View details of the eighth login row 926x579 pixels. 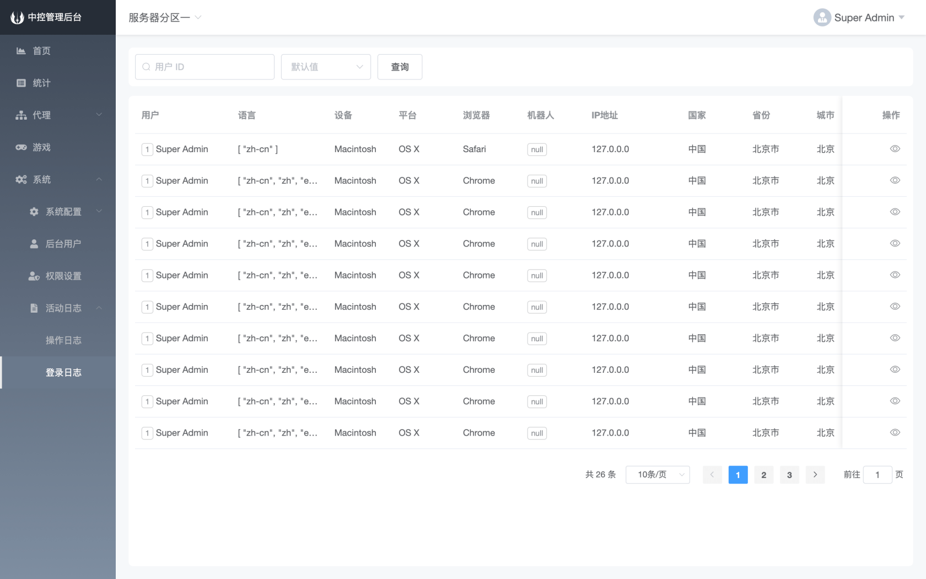(x=895, y=369)
